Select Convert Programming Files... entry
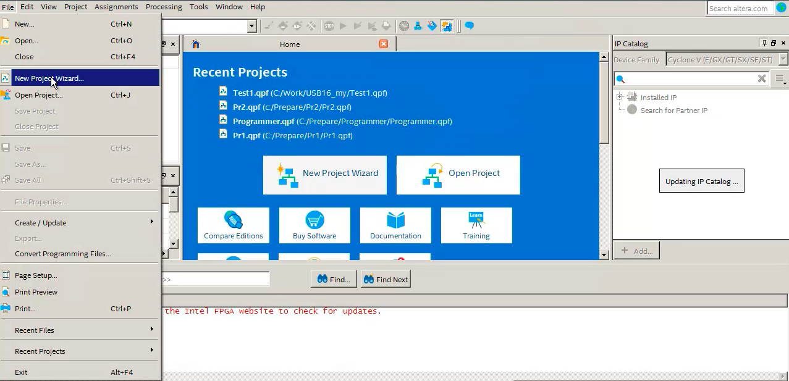Image resolution: width=789 pixels, height=381 pixels. point(80,254)
